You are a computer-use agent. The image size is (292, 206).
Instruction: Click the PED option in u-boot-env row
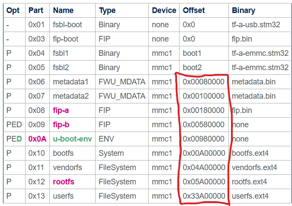point(14,139)
